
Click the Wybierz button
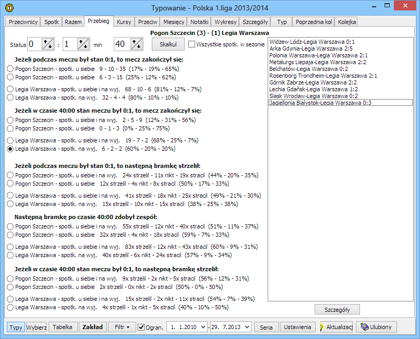[x=37, y=327]
